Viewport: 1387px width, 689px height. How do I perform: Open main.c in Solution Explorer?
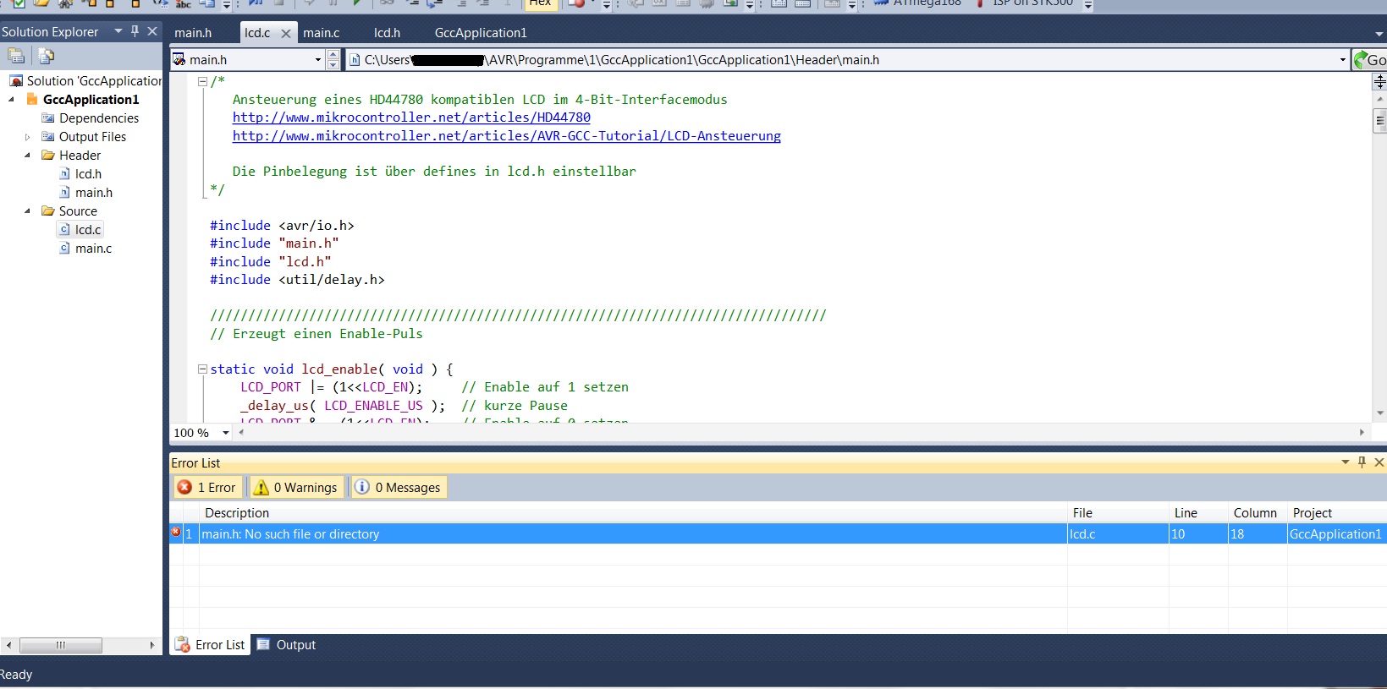coord(93,249)
